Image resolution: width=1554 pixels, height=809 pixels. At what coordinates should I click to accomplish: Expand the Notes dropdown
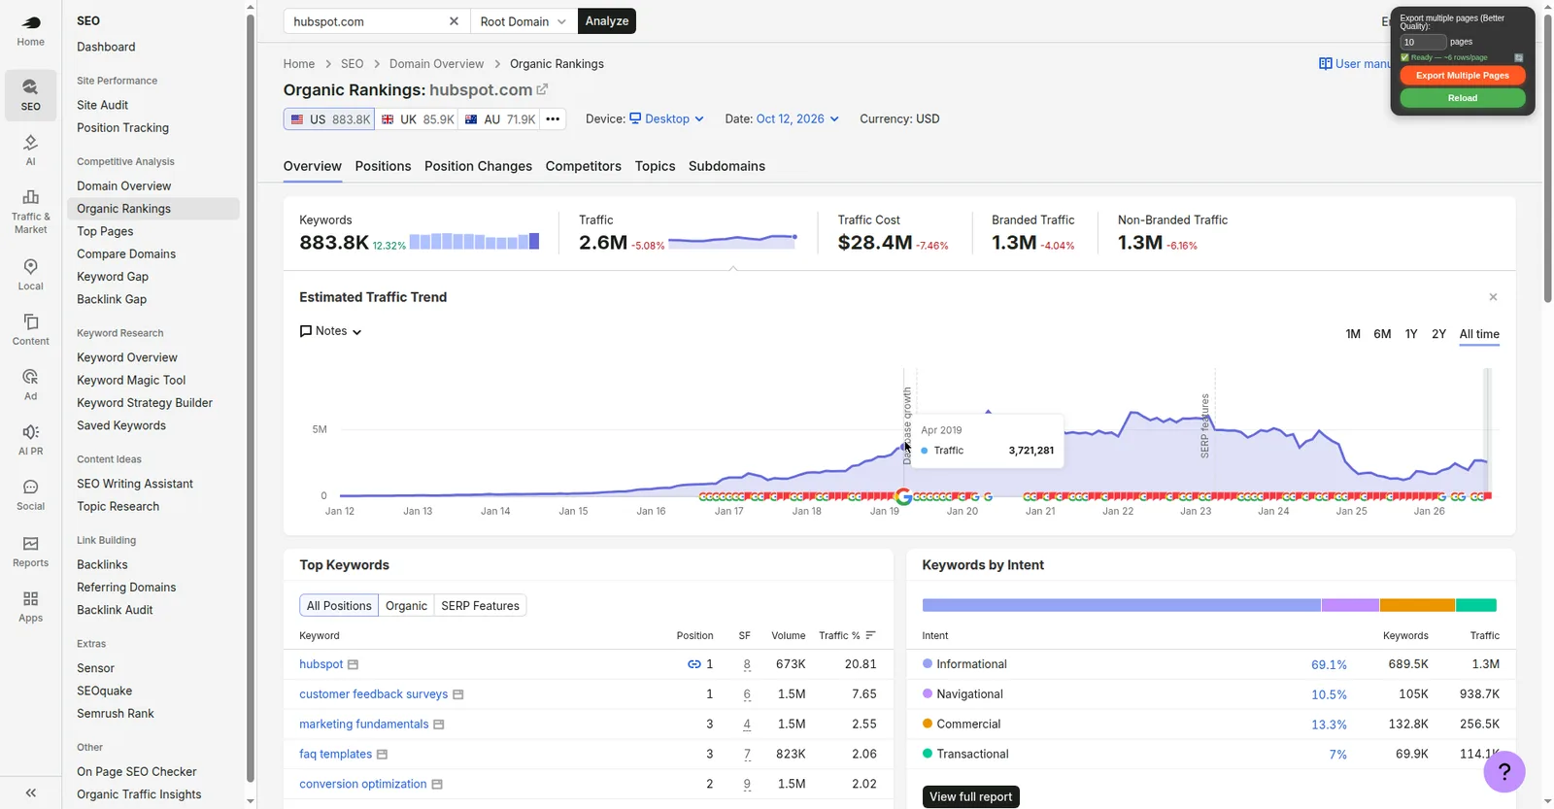330,331
